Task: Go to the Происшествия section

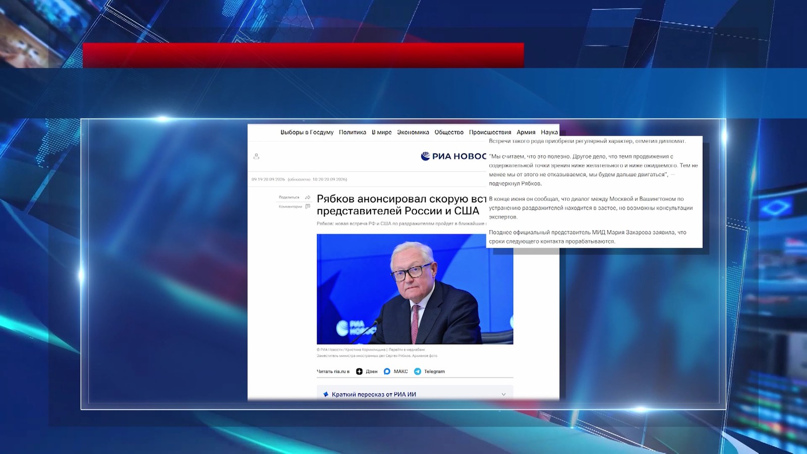Action: click(x=490, y=132)
